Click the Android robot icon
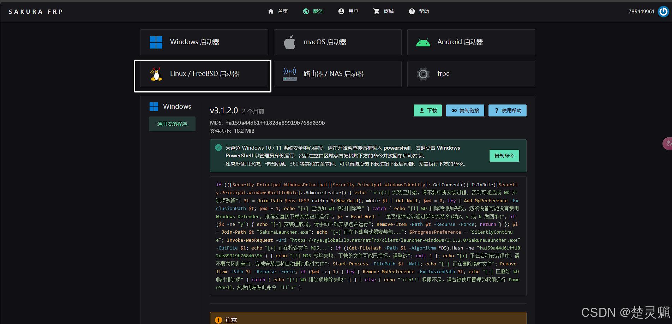This screenshot has height=324, width=672. pos(423,43)
